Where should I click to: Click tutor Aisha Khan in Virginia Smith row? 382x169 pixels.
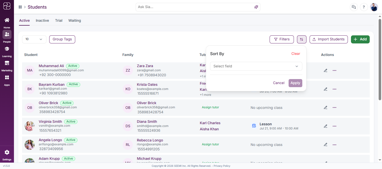coord(209,129)
